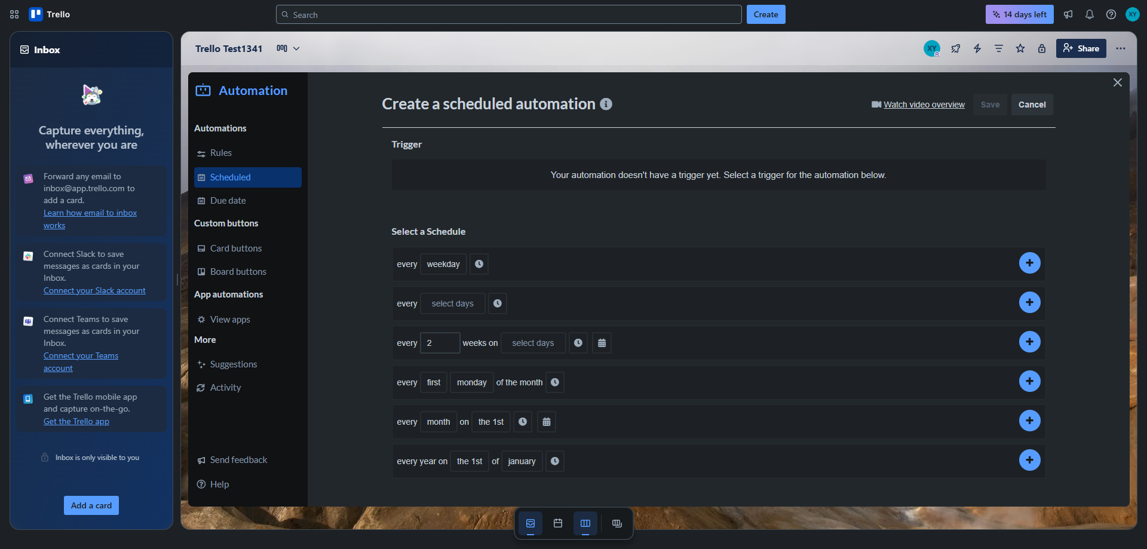Screen dimensions: 1147x549
Task: Click the Share button
Action: coord(1081,48)
